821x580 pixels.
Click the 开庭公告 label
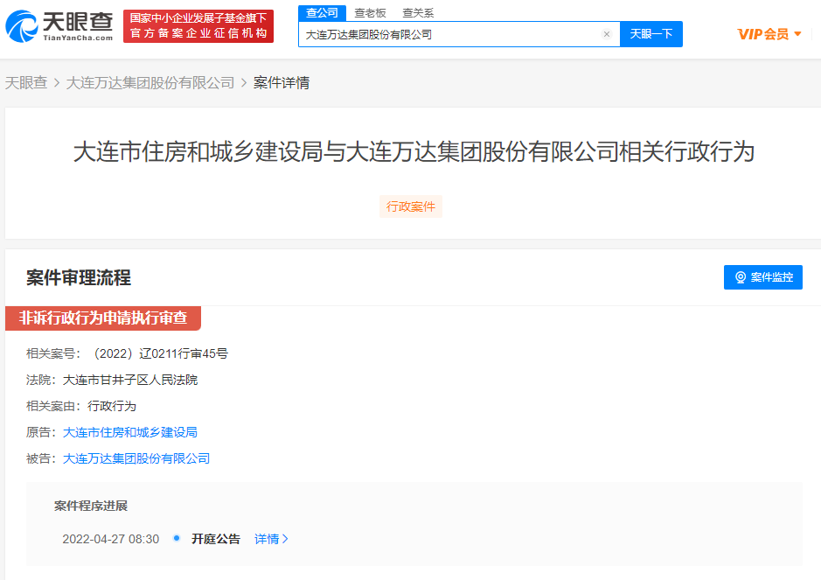[x=216, y=539]
